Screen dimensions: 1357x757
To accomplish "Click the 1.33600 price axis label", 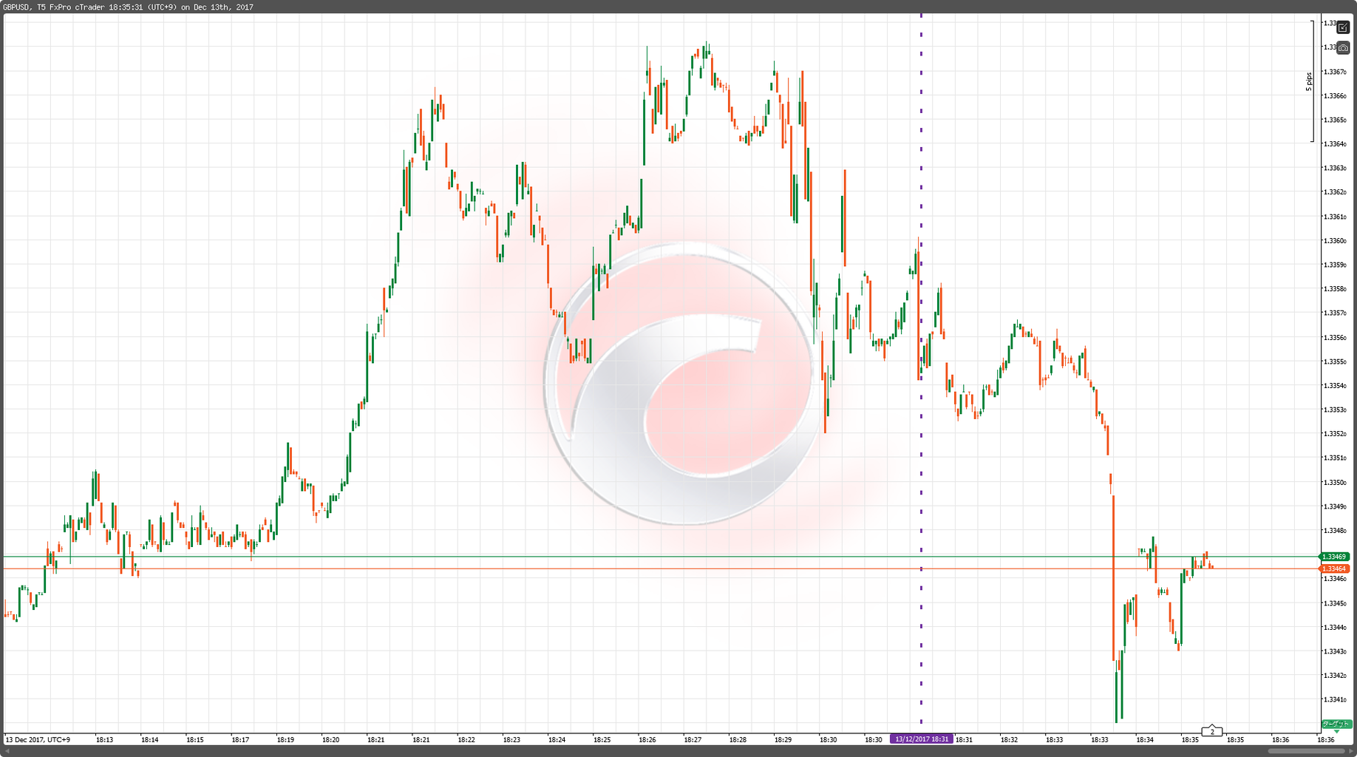I will [1334, 241].
